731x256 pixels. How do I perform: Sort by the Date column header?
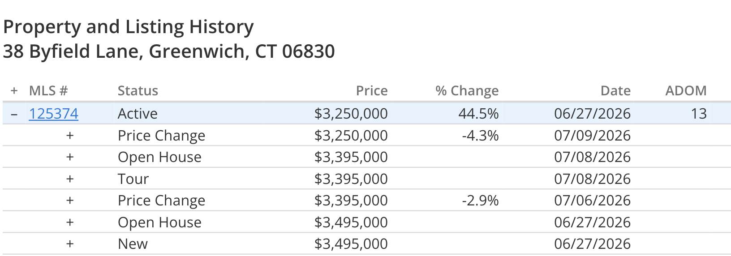[x=615, y=91]
